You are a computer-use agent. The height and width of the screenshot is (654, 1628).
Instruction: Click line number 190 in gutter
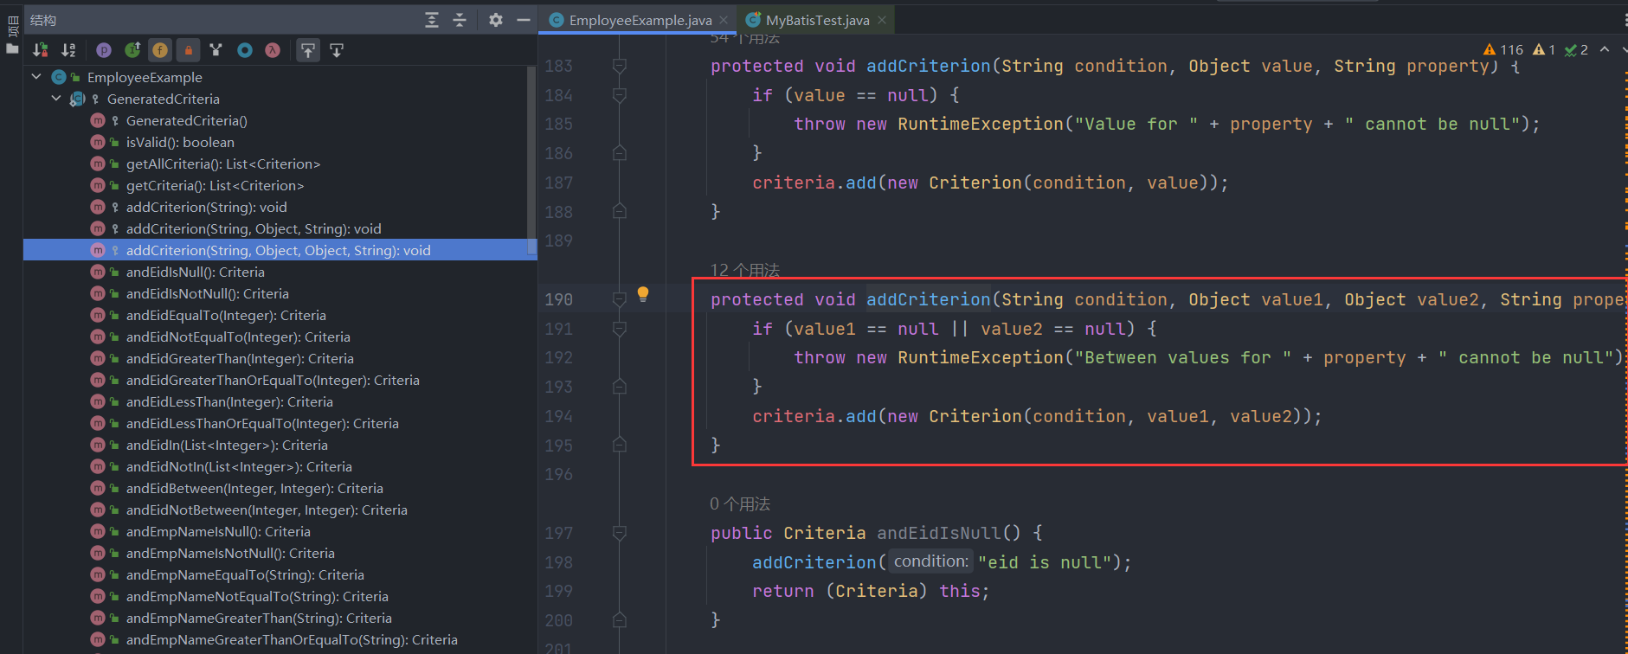coord(558,299)
